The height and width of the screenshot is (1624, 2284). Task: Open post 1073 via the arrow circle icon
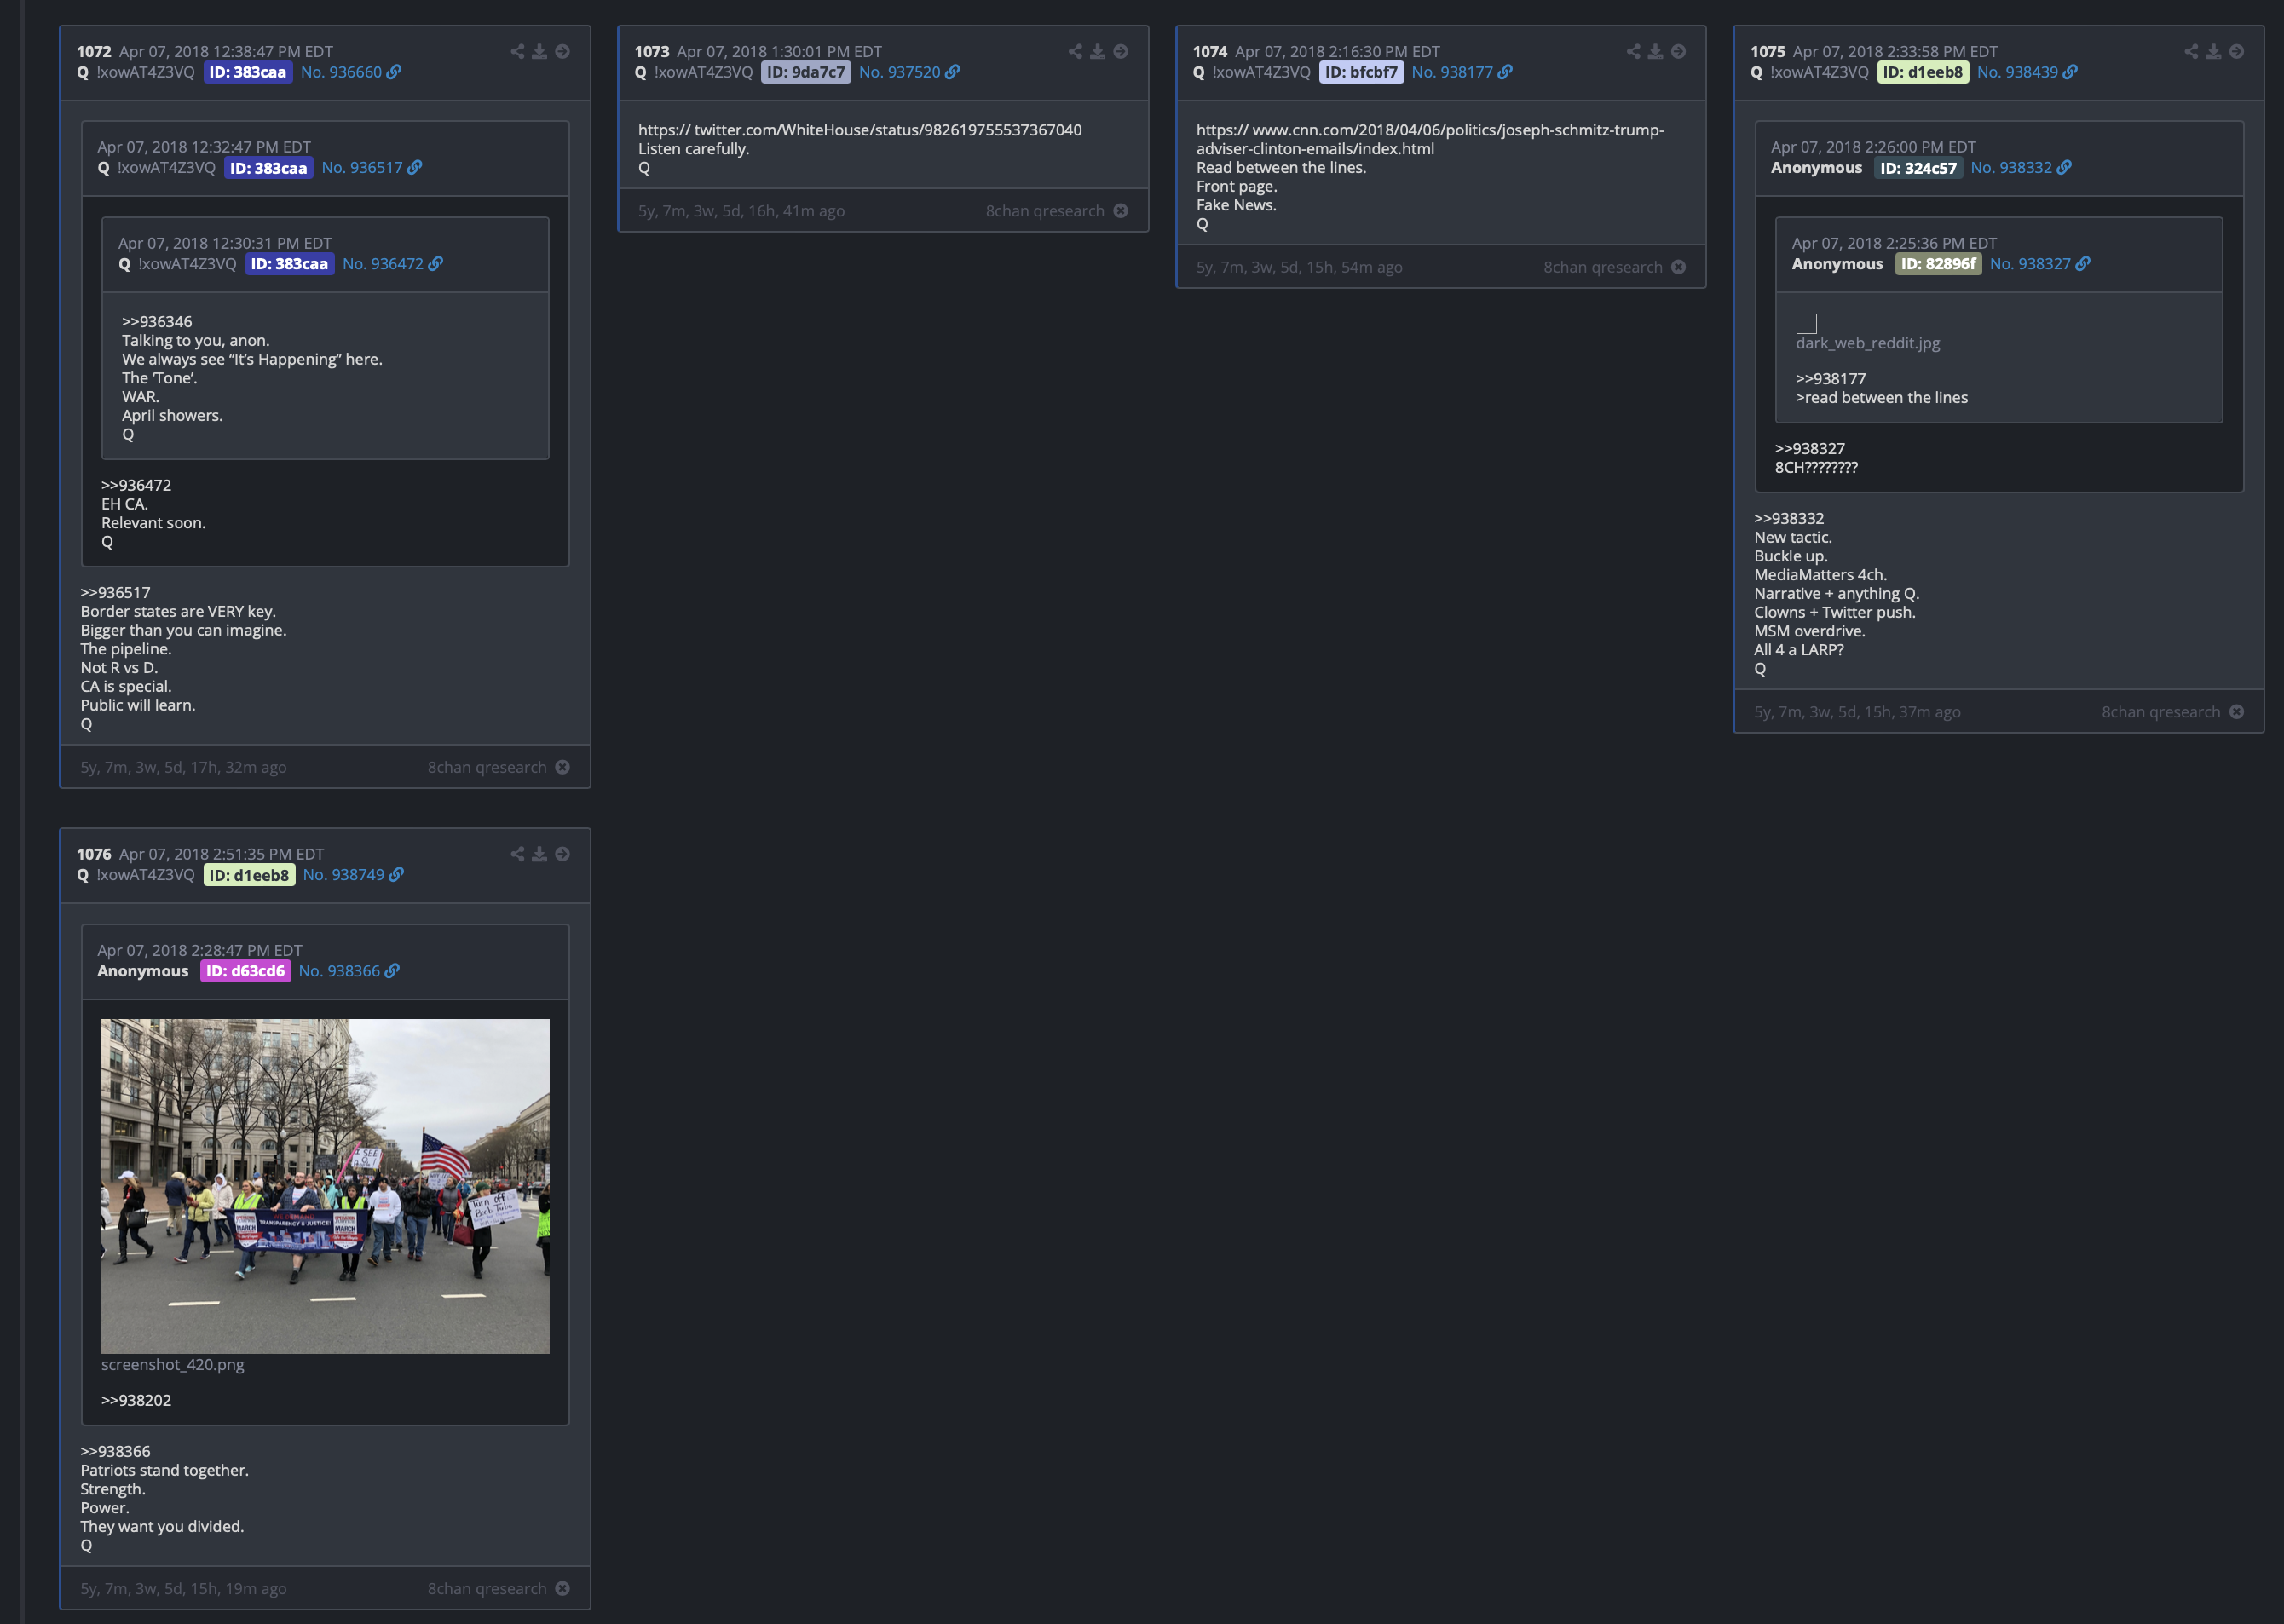(x=1120, y=52)
